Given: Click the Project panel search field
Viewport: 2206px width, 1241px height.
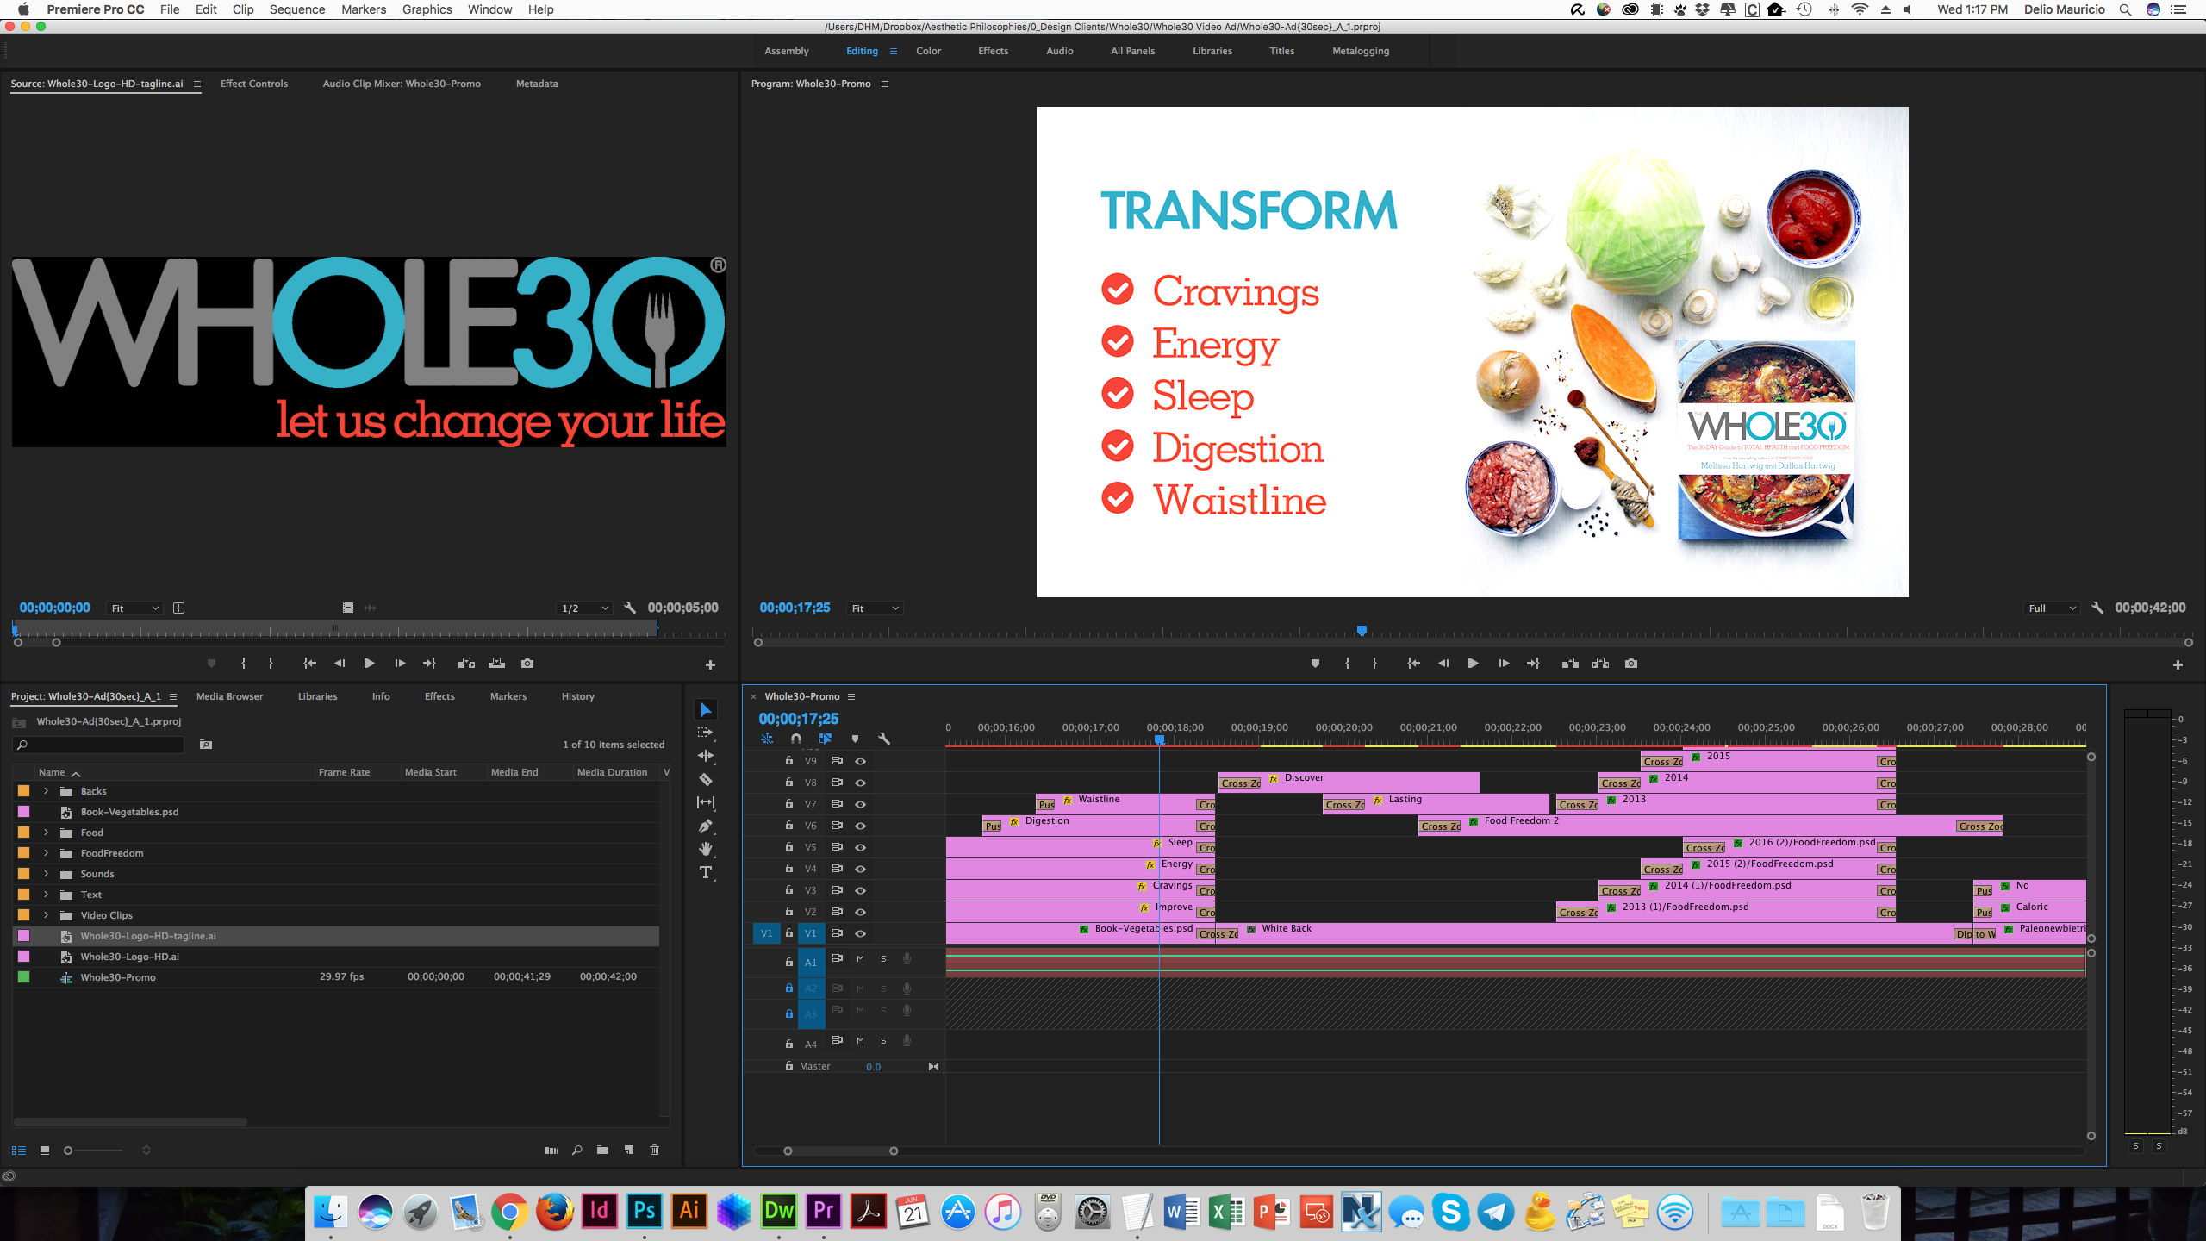Looking at the screenshot, I should [x=99, y=745].
